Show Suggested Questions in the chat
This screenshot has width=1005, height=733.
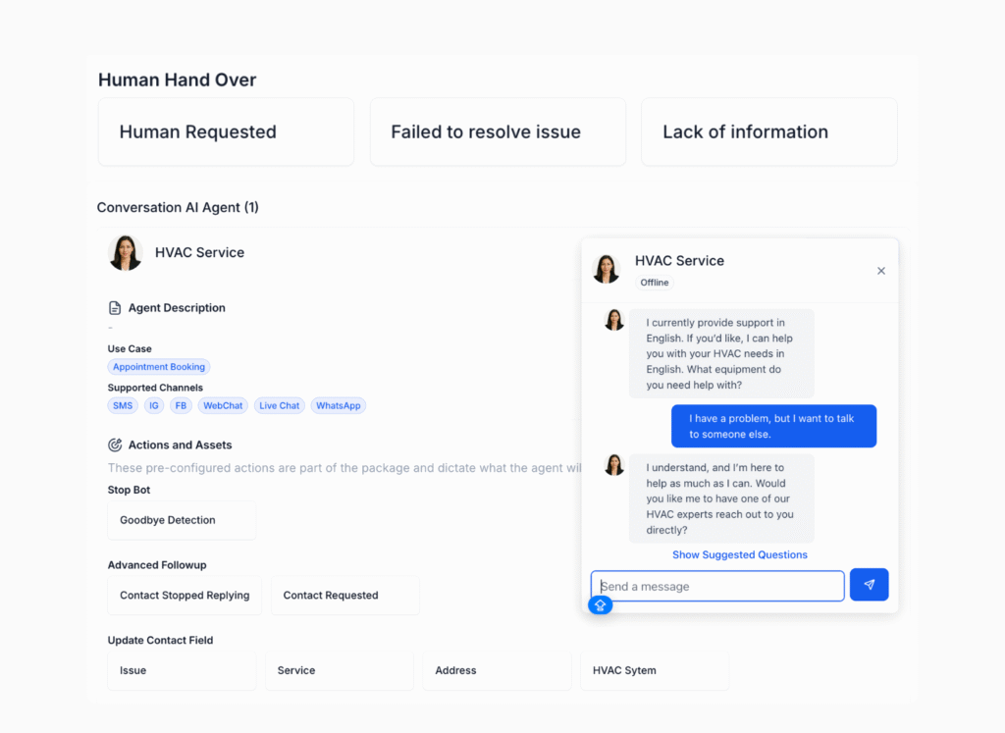739,555
